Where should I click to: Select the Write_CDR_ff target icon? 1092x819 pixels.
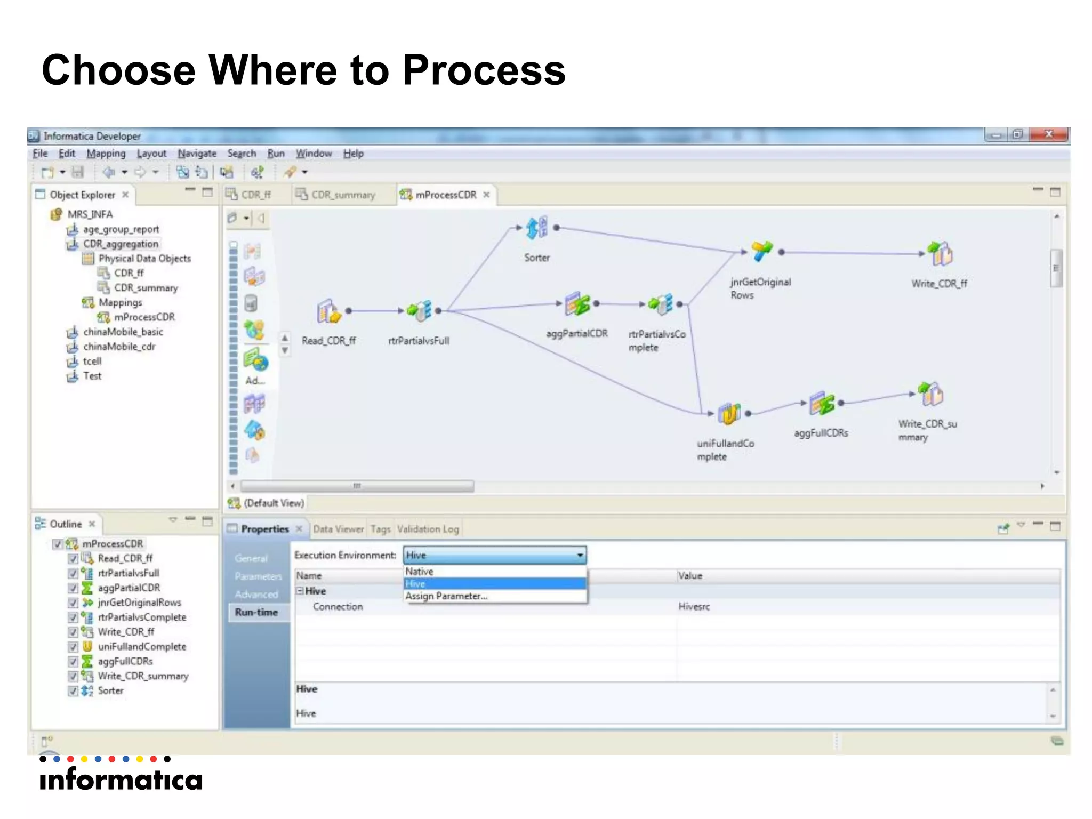click(941, 254)
